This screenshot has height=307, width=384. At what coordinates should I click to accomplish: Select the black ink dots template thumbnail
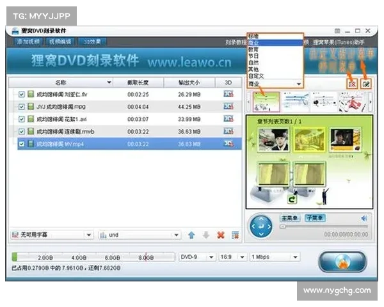pos(324,102)
